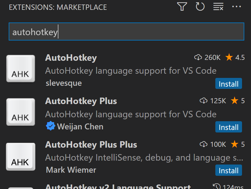The width and height of the screenshot is (251, 189).
Task: Click the 4.5 star rating icon
Action: pyautogui.click(x=229, y=58)
